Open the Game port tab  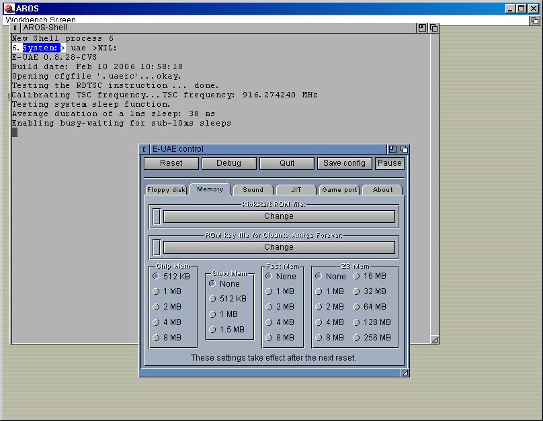coord(339,190)
